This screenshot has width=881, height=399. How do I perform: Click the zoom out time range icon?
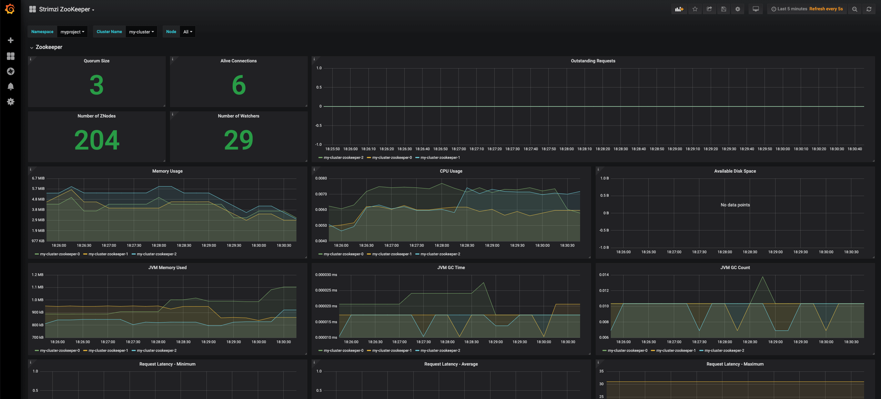tap(854, 9)
